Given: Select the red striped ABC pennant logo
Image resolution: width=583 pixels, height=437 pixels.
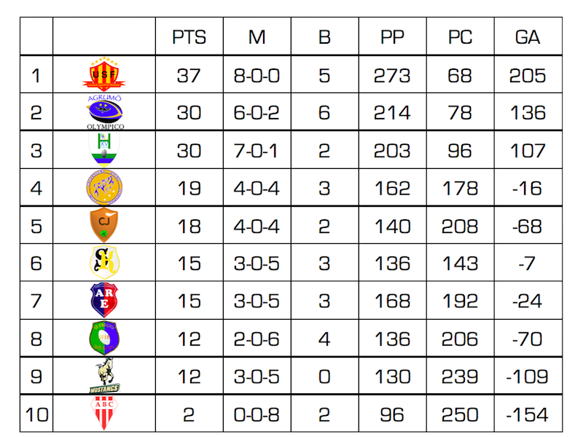Looking at the screenshot, I should 104,413.
